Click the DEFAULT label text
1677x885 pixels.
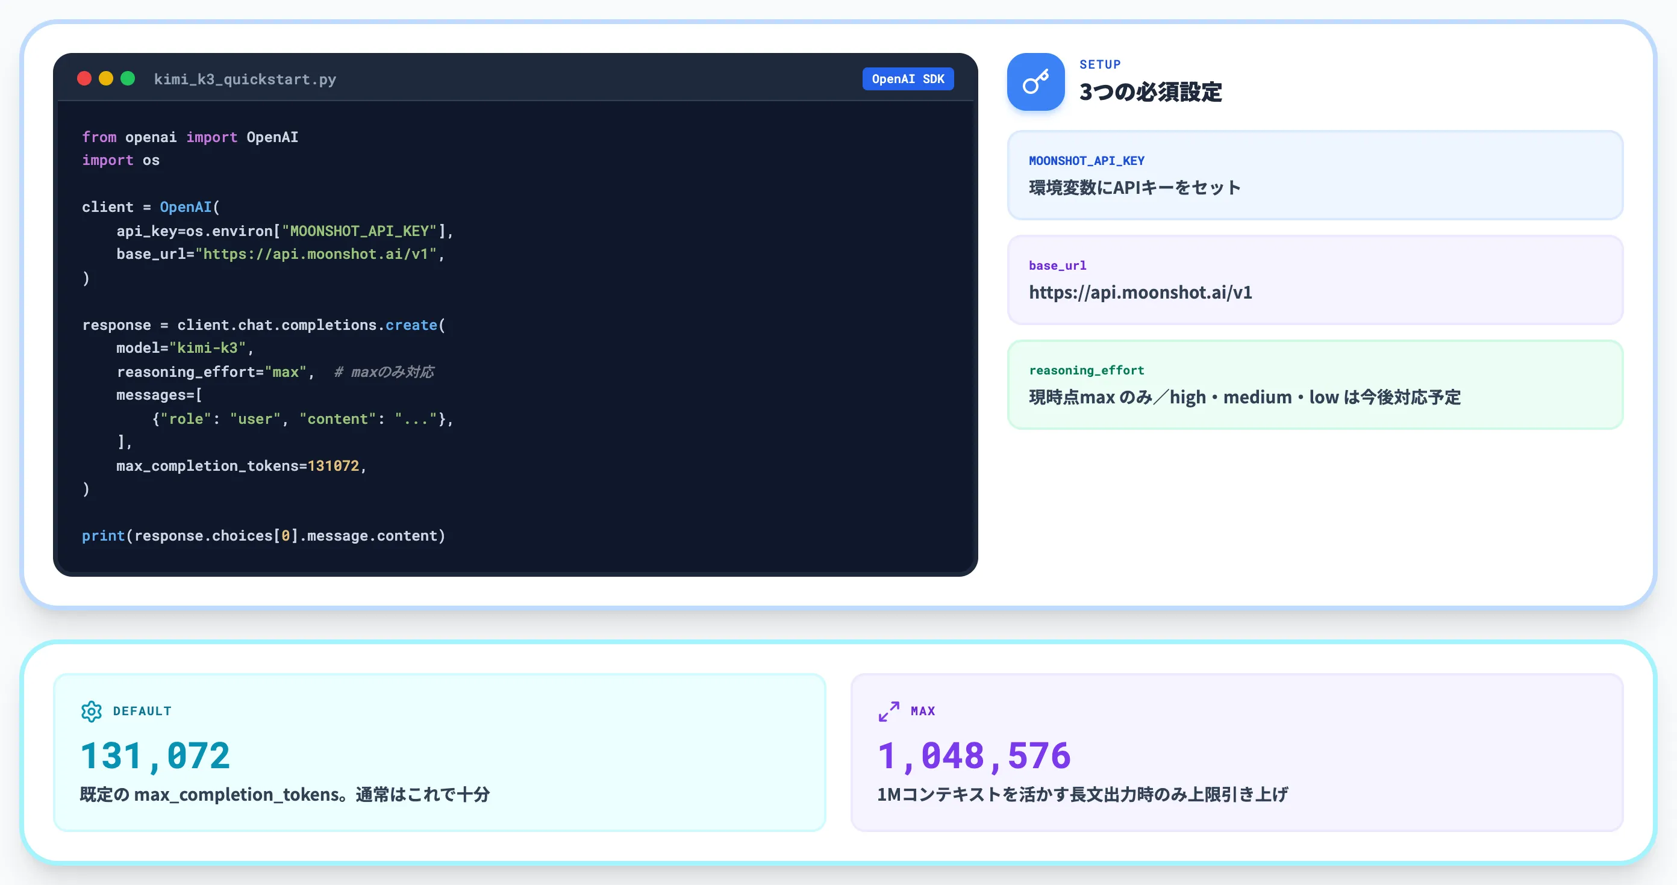click(143, 711)
